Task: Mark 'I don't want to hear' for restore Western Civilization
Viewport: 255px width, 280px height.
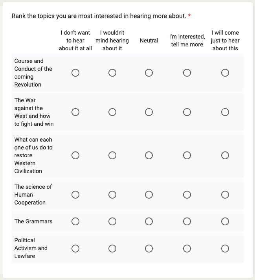Action: (x=75, y=155)
